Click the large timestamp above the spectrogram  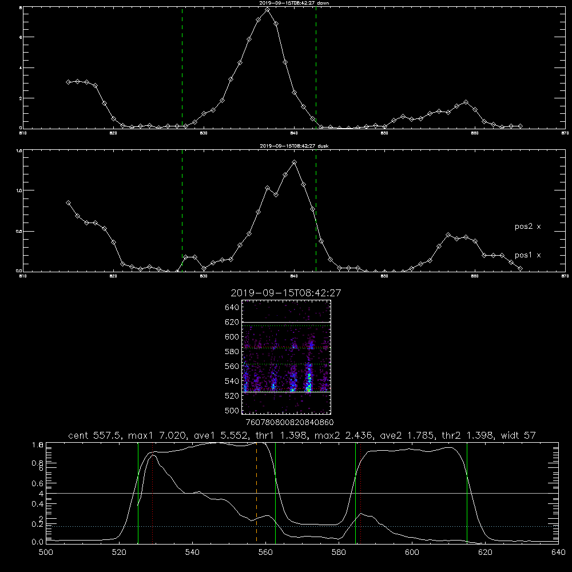point(286,293)
